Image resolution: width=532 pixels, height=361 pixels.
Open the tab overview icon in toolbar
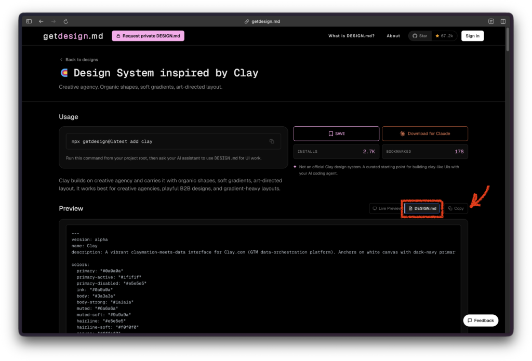click(x=503, y=21)
